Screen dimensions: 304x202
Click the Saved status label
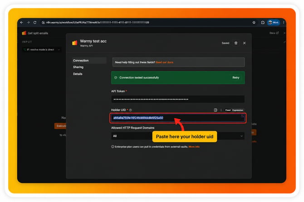pos(226,43)
